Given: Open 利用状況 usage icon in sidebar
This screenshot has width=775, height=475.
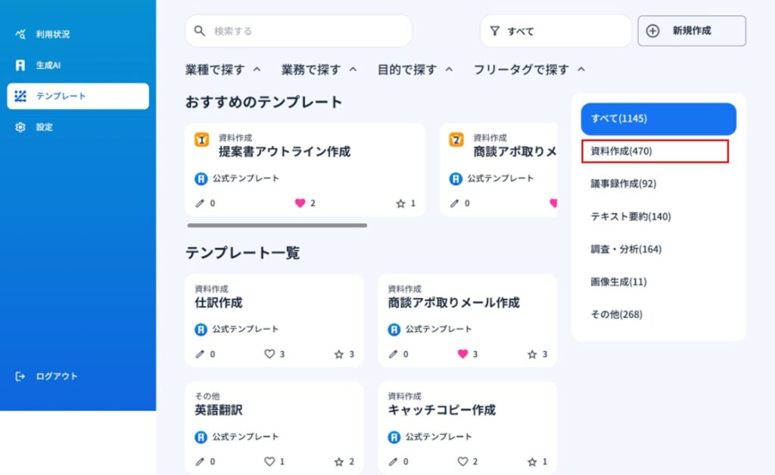Looking at the screenshot, I should coord(20,34).
